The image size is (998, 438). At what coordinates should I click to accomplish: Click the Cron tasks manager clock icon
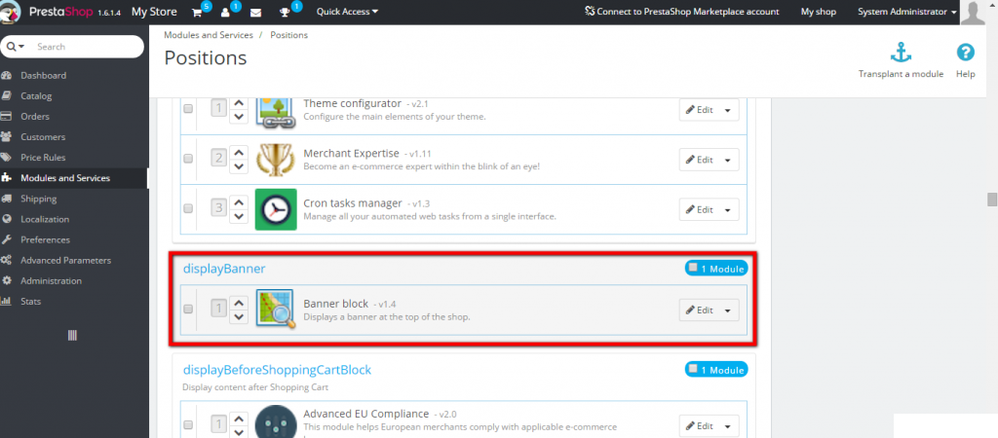click(x=276, y=209)
